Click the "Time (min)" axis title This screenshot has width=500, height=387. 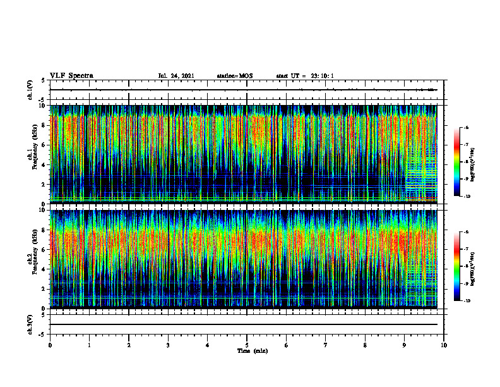(253, 351)
